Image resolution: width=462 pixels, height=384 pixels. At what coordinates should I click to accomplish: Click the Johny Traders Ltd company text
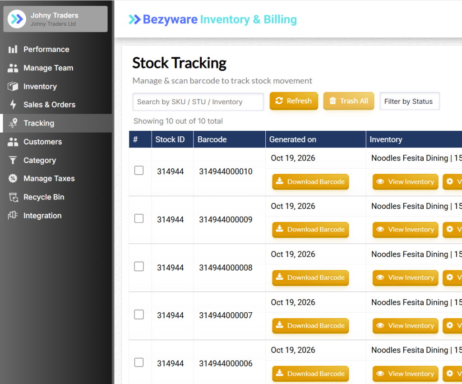(53, 24)
